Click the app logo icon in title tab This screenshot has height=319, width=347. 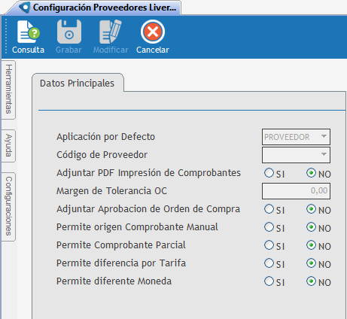coord(25,8)
